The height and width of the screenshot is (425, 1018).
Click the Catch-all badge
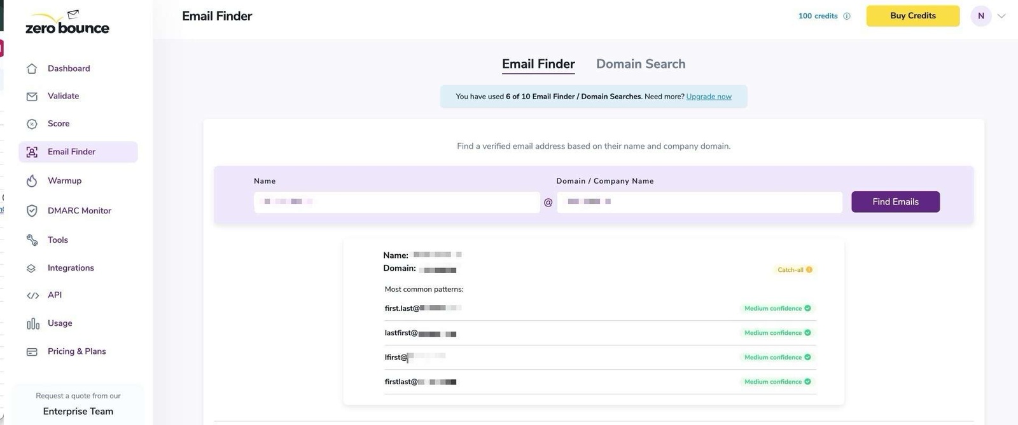tap(794, 270)
